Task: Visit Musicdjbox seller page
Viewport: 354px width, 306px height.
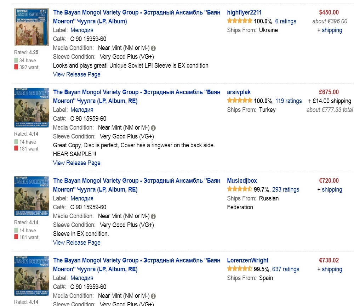Action: (242, 181)
